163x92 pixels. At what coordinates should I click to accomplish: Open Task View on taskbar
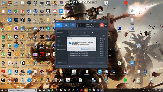[6, 90]
